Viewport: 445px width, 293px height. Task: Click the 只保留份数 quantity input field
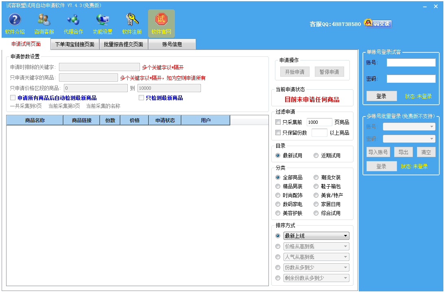click(319, 132)
